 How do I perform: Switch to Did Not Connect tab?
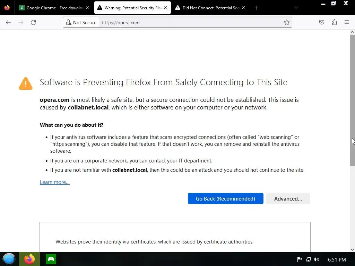point(208,8)
